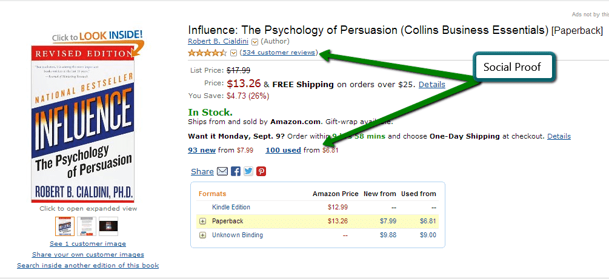Open the See 1 customer image link
Viewport: 609px width, 279px height.
click(x=88, y=244)
